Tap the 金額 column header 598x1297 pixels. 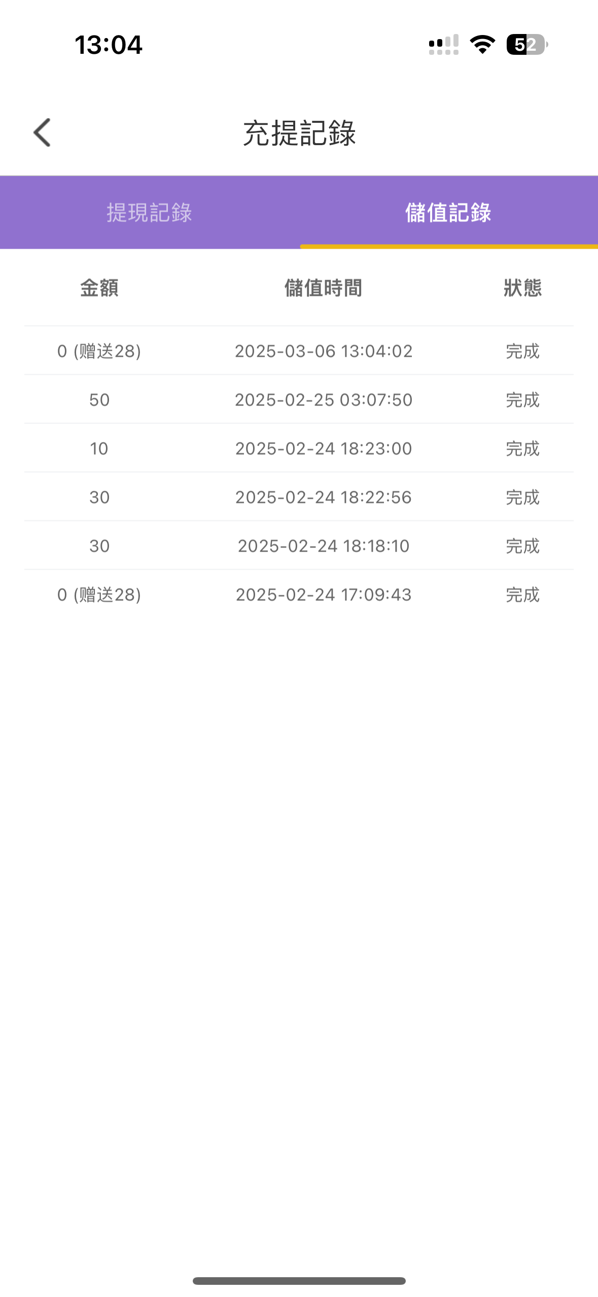click(x=99, y=288)
